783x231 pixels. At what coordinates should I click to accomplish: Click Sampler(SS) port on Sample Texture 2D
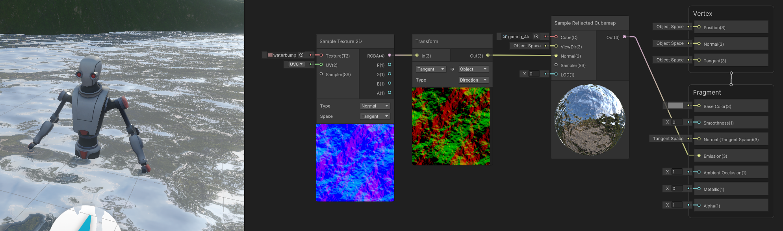click(321, 74)
